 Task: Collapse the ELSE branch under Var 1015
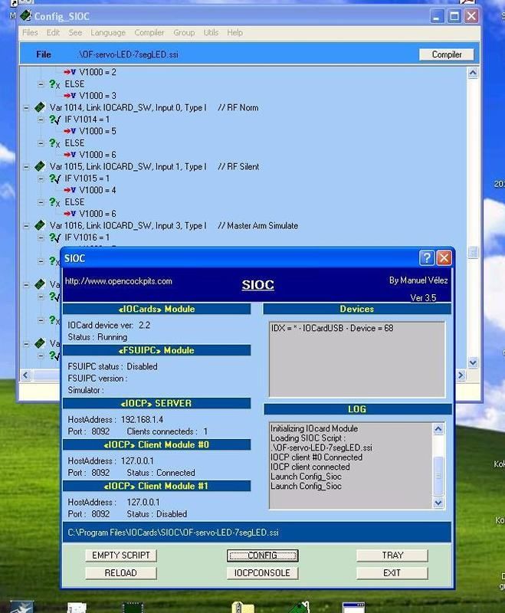pos(41,202)
